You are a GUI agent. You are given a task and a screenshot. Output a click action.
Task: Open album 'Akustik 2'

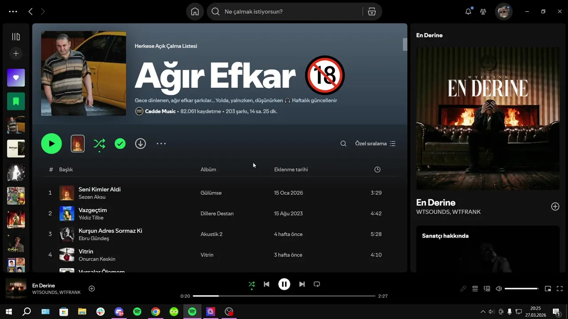[x=212, y=234]
